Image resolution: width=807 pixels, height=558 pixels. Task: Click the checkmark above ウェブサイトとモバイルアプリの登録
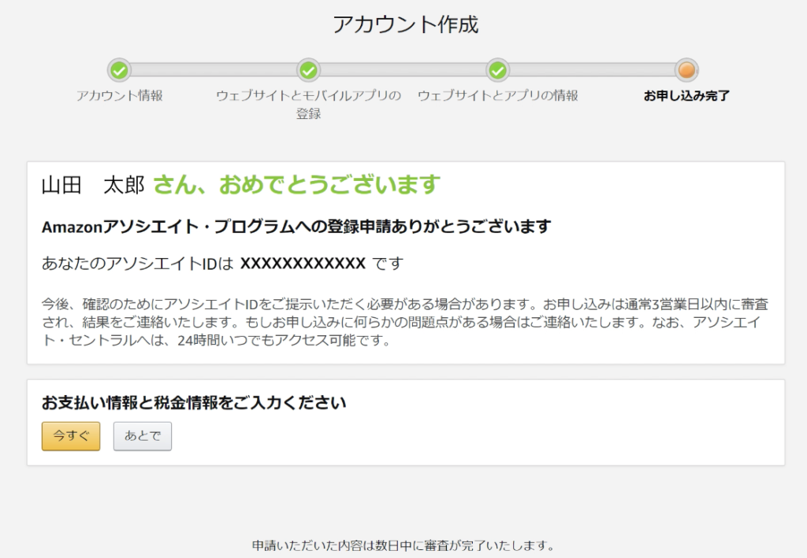click(x=308, y=70)
